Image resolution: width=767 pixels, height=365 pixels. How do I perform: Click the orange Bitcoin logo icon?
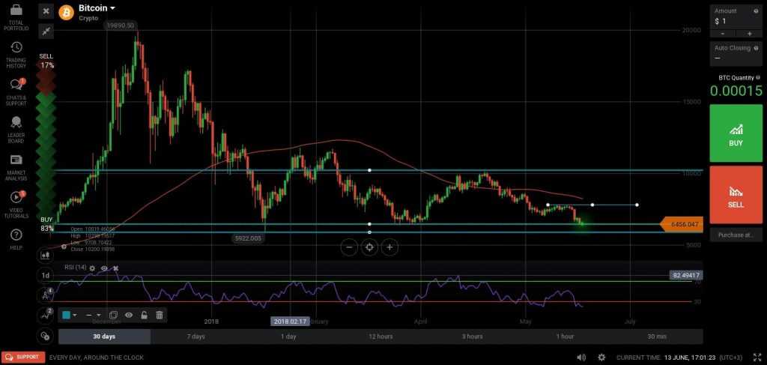[66, 12]
